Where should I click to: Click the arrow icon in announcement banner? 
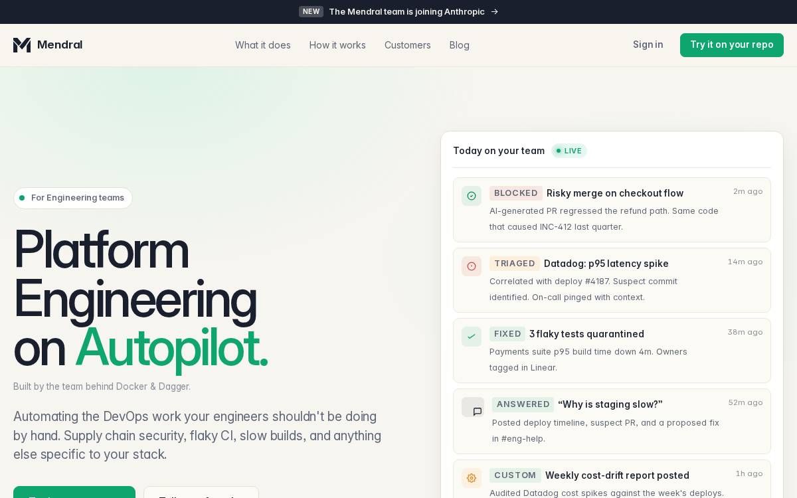click(x=494, y=12)
